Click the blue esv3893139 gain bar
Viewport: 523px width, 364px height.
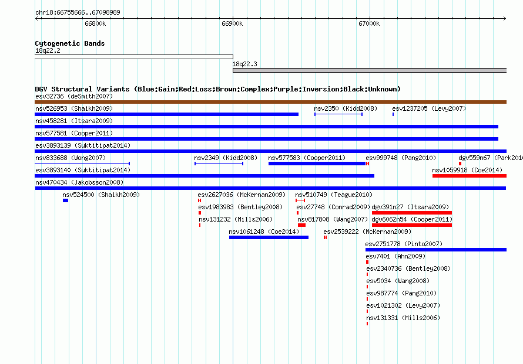click(x=270, y=151)
